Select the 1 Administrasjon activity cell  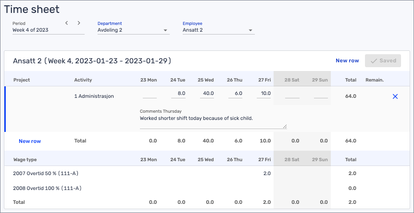(x=95, y=96)
